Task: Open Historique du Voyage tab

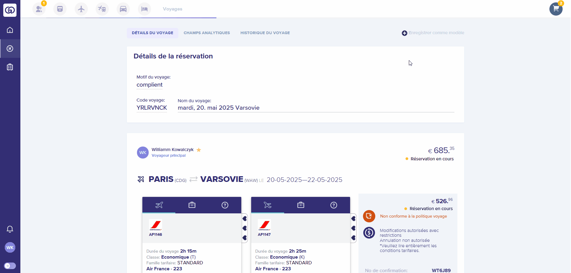Action: 265,33
